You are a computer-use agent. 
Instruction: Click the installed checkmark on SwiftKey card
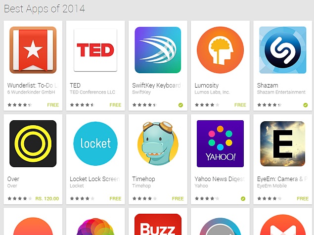click(x=180, y=105)
